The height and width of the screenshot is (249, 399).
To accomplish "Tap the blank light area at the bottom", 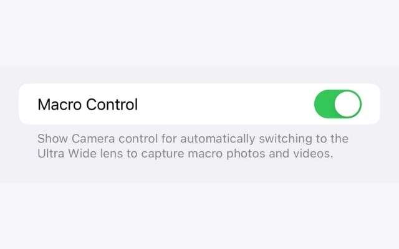I will click(x=199, y=216).
